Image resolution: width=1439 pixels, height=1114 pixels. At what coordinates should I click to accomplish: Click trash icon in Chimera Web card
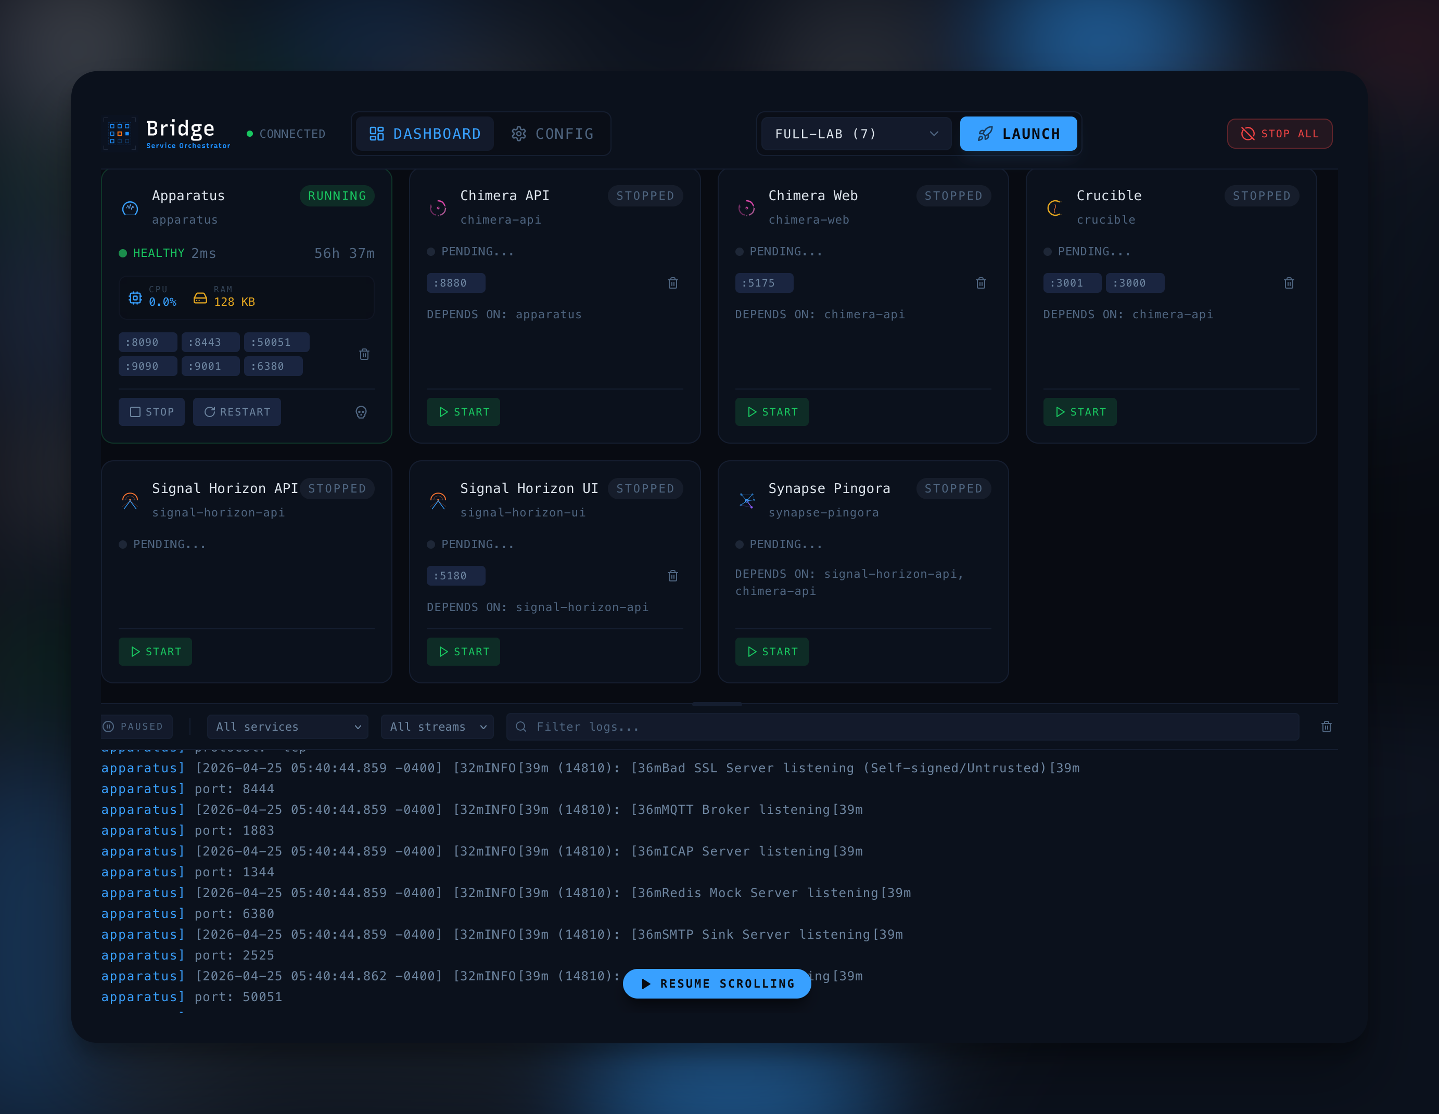[x=981, y=283]
